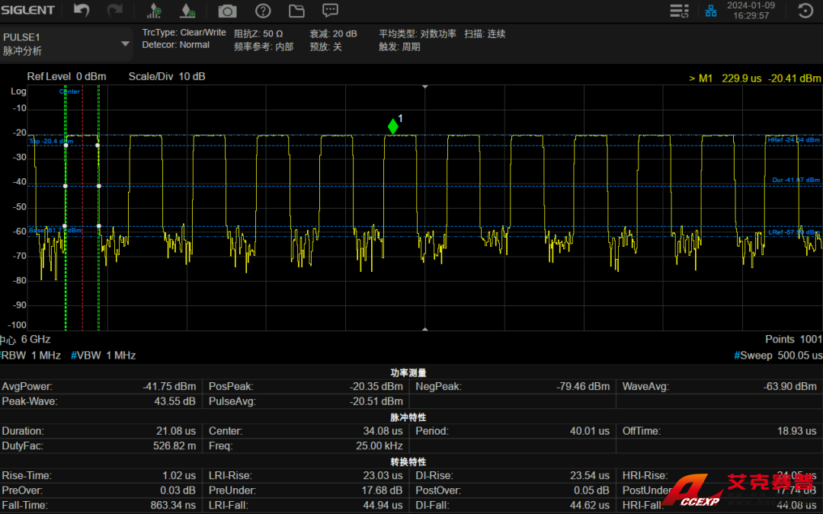Click the RBW 1 MHz label

pos(30,355)
